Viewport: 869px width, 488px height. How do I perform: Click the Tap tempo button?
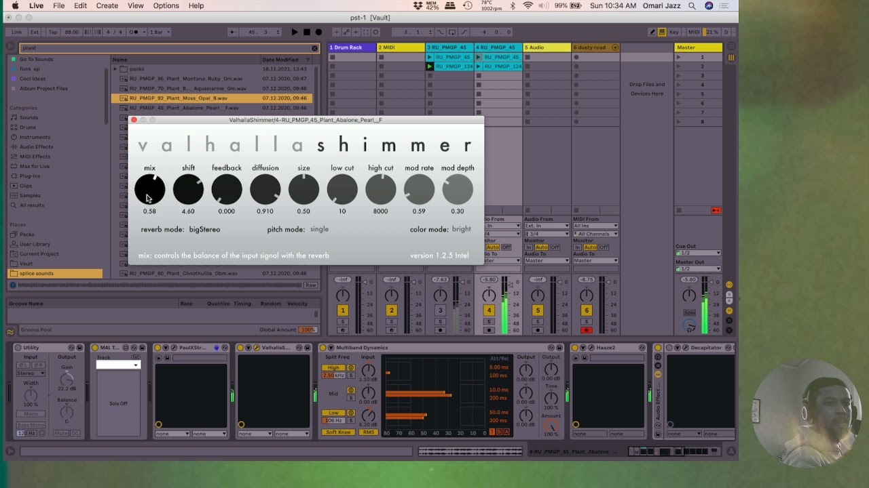pos(53,32)
